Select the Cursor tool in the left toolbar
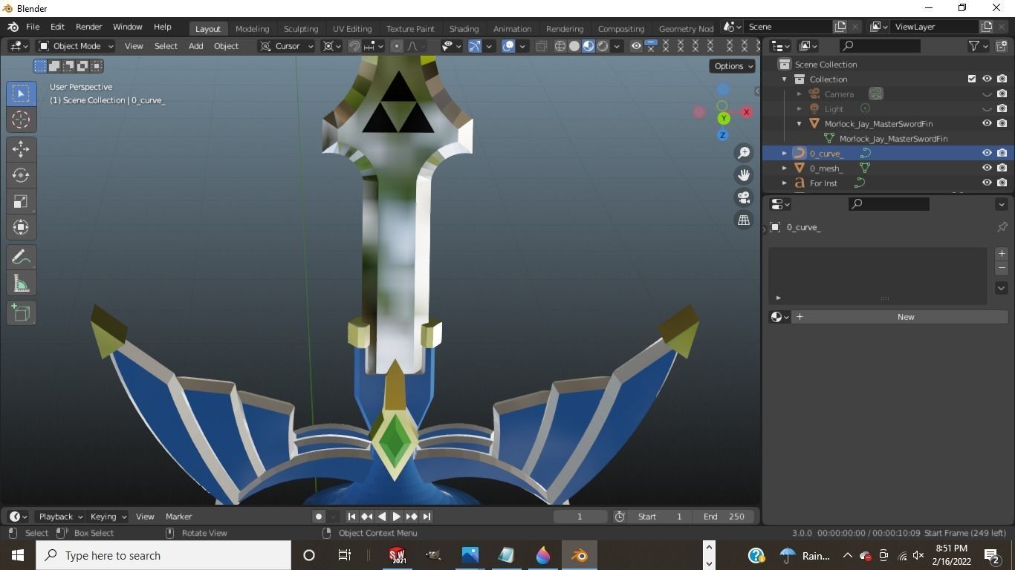The width and height of the screenshot is (1015, 570). point(21,119)
